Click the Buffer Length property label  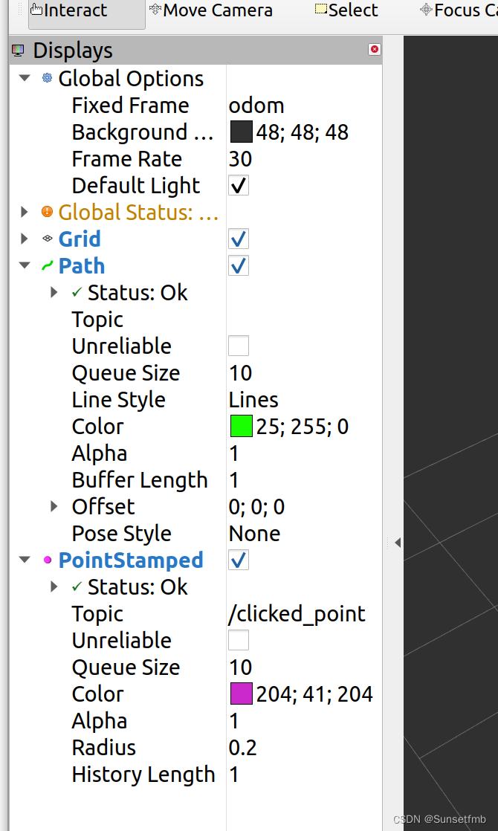(140, 480)
